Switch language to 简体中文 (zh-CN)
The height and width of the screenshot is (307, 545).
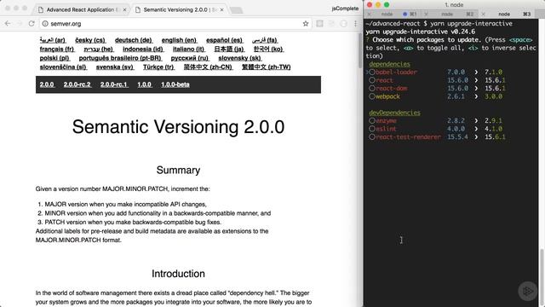[208, 67]
